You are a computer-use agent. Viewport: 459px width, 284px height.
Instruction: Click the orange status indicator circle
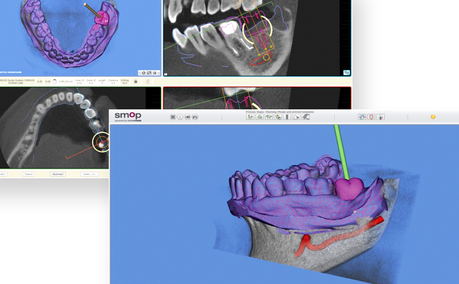click(433, 117)
